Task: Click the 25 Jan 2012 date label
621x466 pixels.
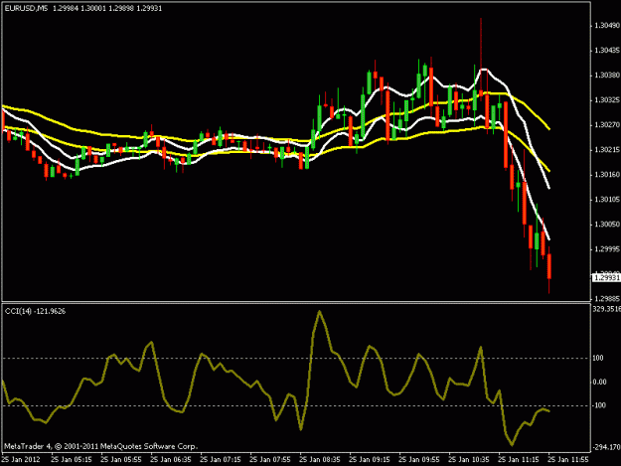Action: [21, 460]
